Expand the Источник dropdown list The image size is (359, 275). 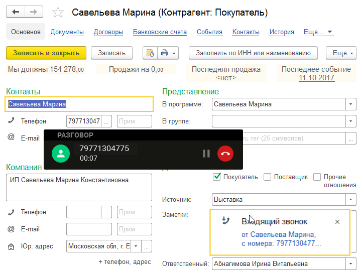350,199
